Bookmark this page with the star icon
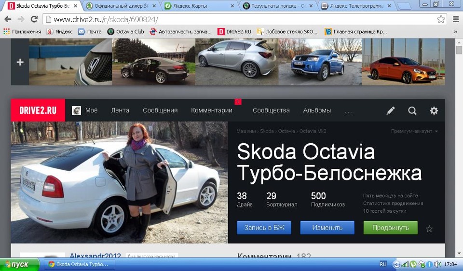This screenshot has width=463, height=271. (x=441, y=19)
